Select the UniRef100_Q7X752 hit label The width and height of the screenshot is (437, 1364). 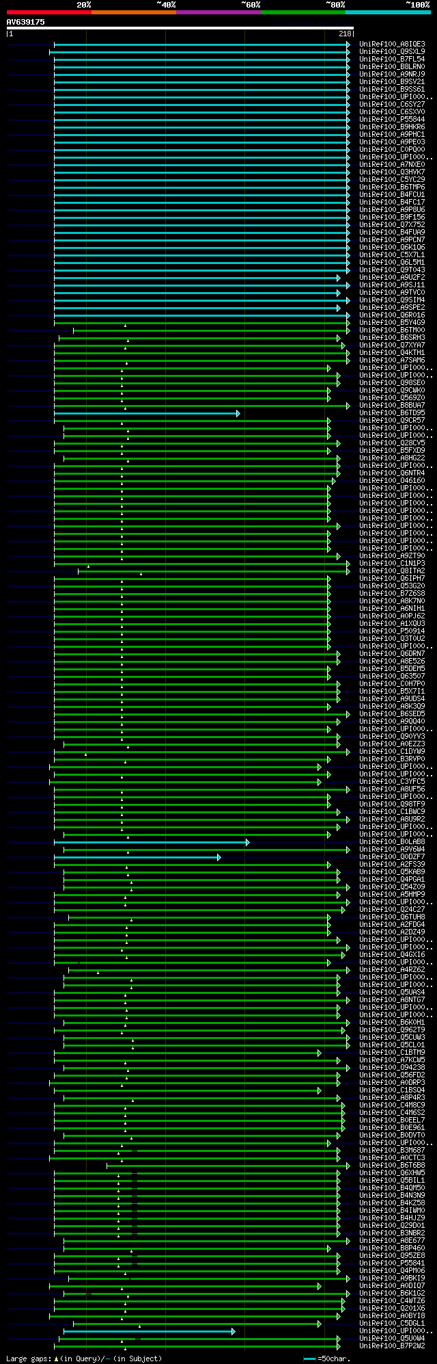(x=392, y=224)
